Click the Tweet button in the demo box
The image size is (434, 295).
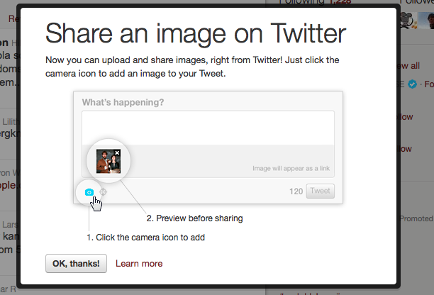[321, 191]
